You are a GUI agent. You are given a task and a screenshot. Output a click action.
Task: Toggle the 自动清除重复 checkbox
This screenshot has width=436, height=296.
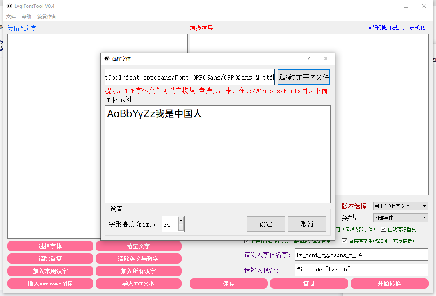[x=383, y=229]
